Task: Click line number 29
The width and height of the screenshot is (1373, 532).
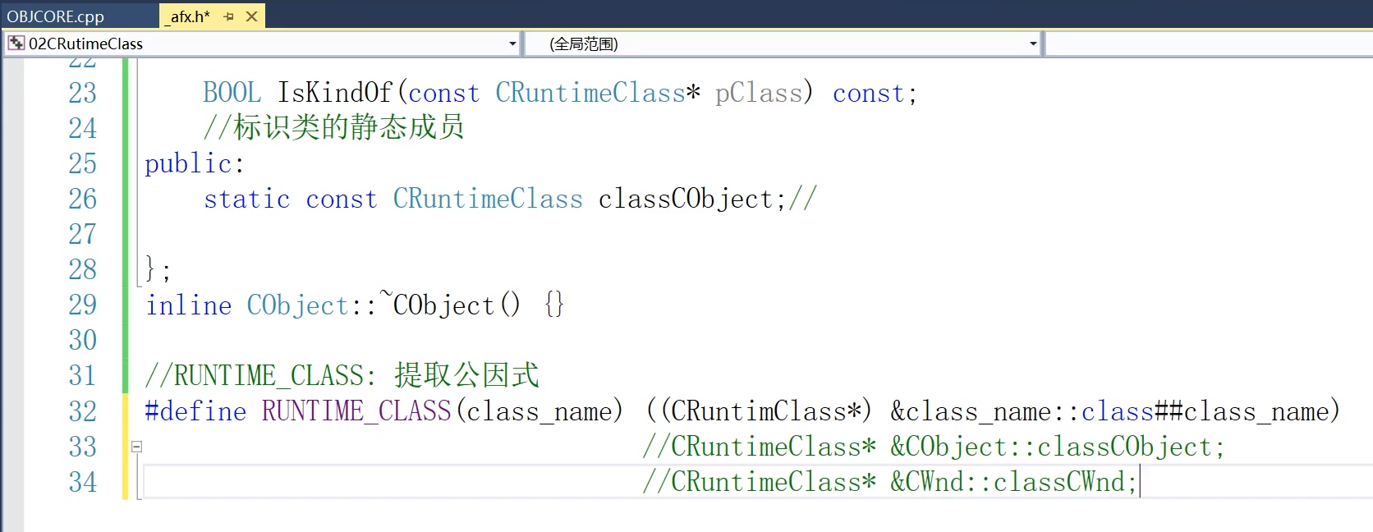Action: [x=82, y=305]
